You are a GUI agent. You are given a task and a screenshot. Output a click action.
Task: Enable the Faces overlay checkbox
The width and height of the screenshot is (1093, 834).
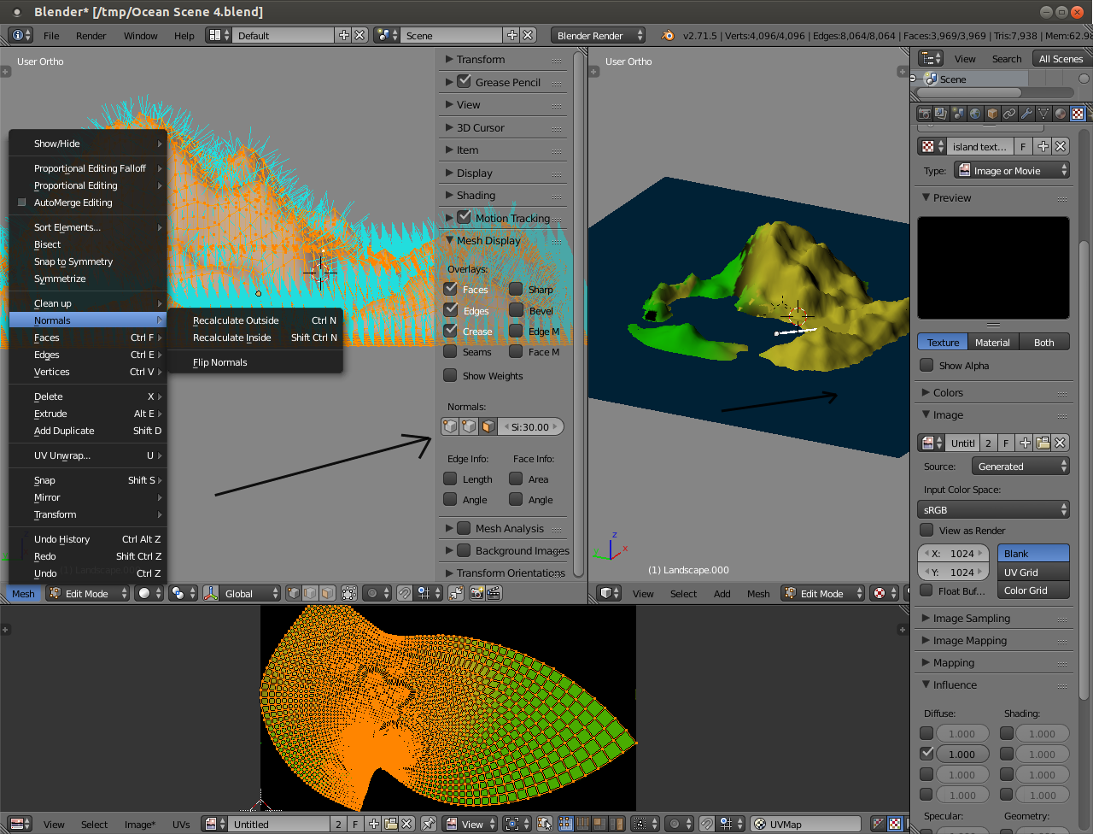point(451,289)
